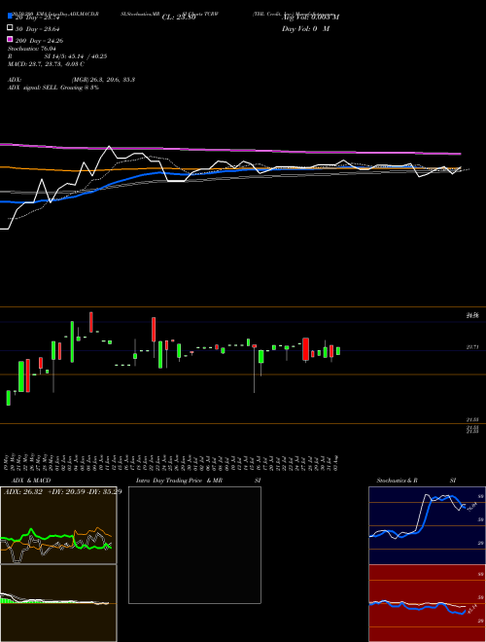Click the 21.55 price axis label
The image size is (486, 642).
472,419
